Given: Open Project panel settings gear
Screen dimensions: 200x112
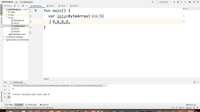Looking at the screenshot, I should (23, 6).
